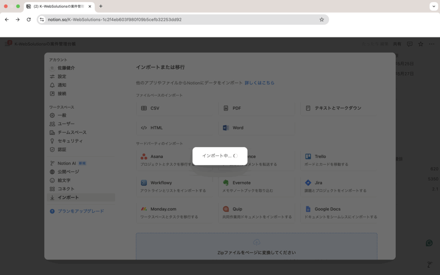Click the Asana import icon
This screenshot has height=275, width=440.
[x=144, y=156]
